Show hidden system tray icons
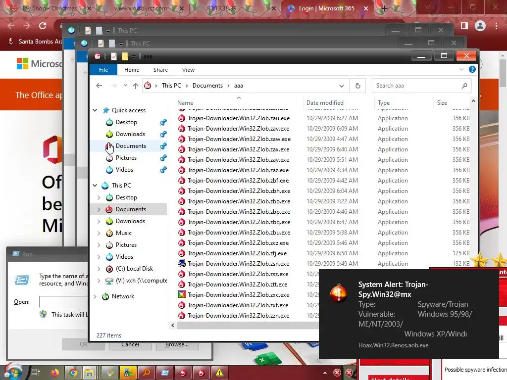 [x=325, y=373]
